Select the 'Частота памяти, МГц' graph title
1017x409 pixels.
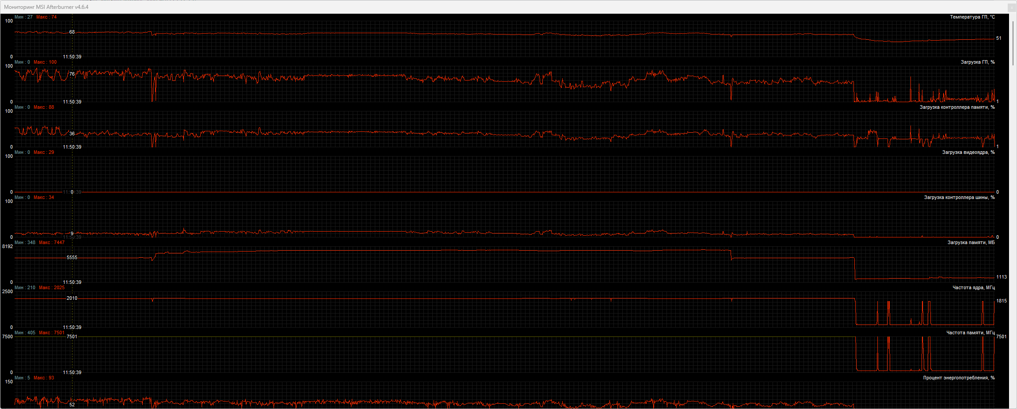971,333
